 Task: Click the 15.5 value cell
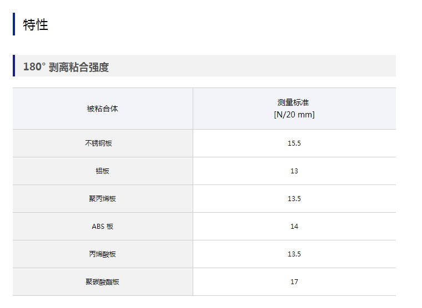294,143
